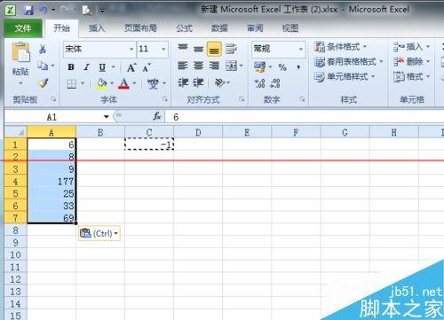Open the green 文件 button

click(23, 28)
